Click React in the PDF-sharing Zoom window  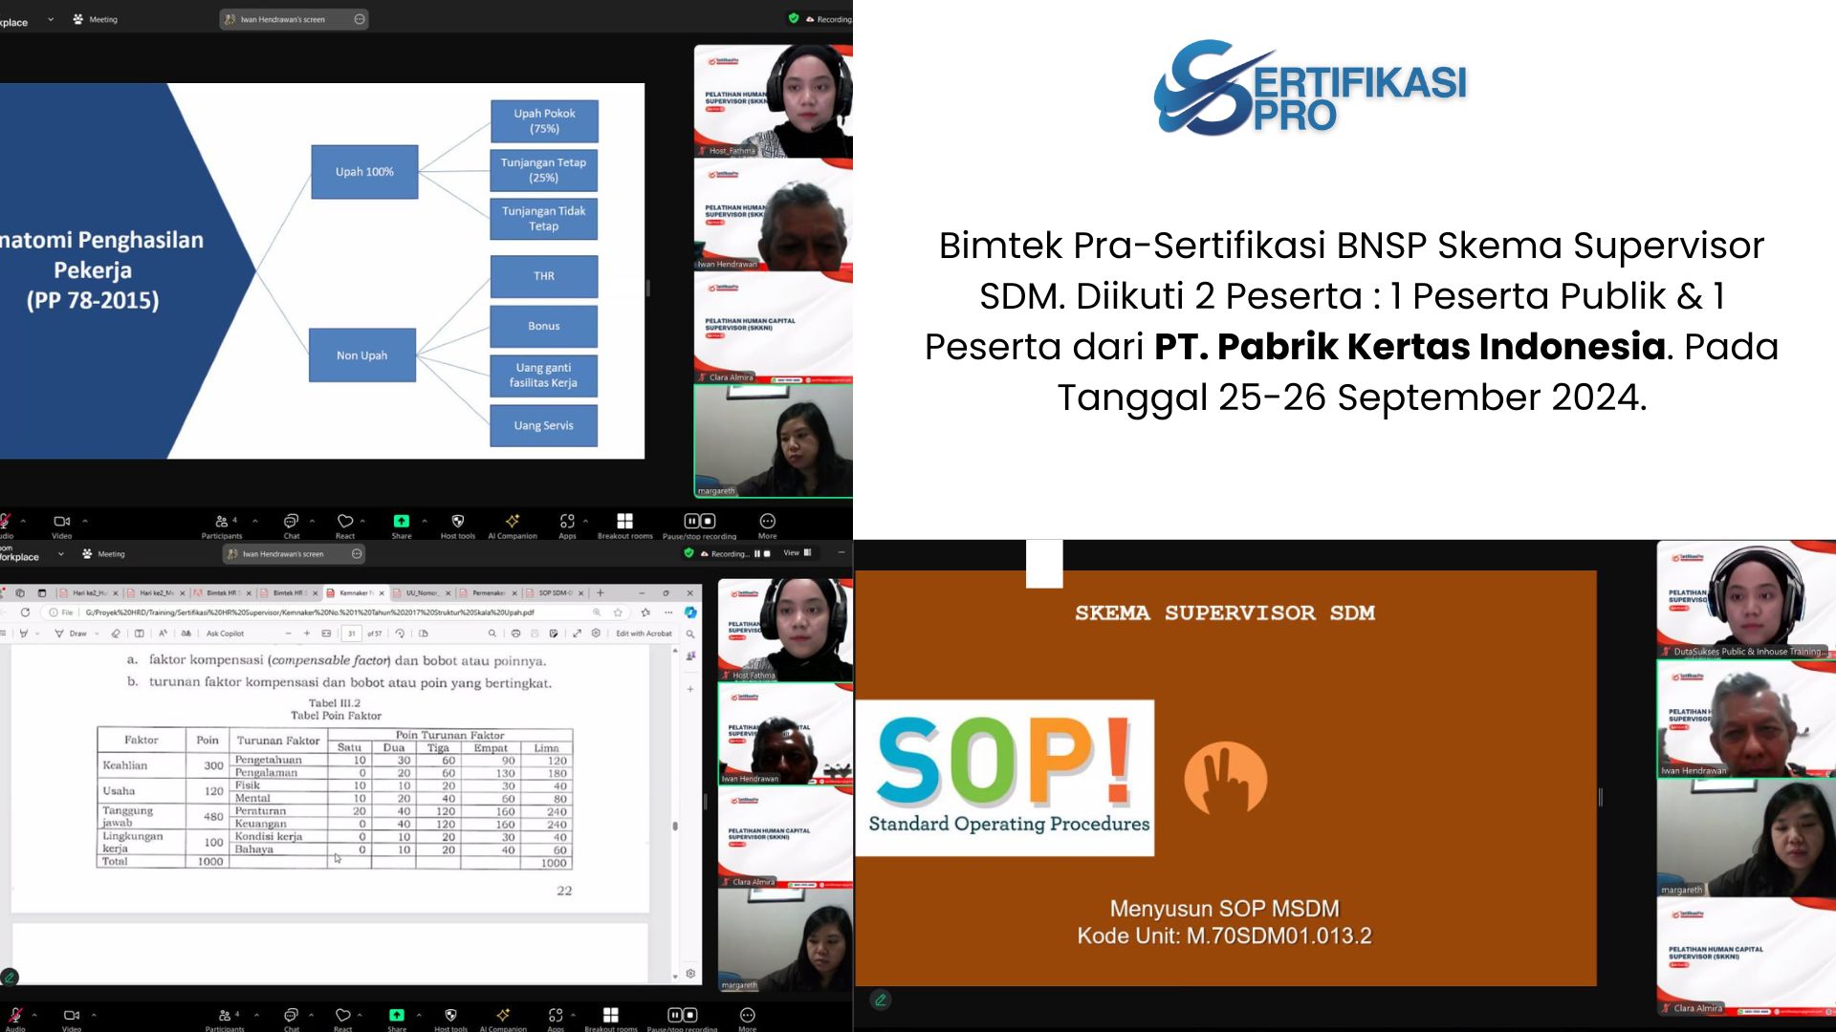click(x=342, y=1019)
